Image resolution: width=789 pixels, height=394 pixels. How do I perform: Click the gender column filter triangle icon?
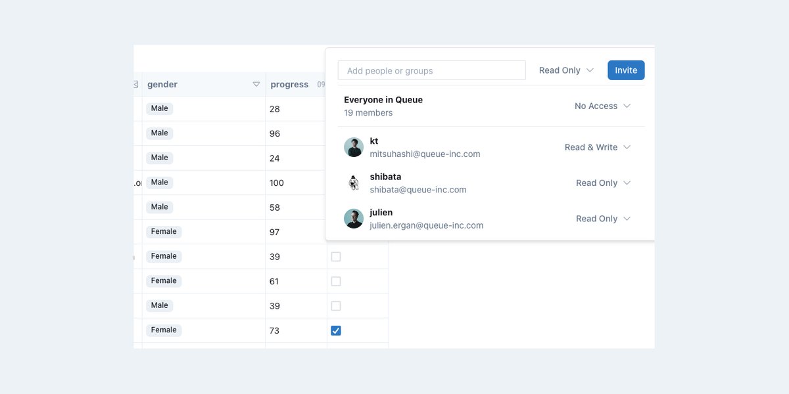click(x=256, y=85)
